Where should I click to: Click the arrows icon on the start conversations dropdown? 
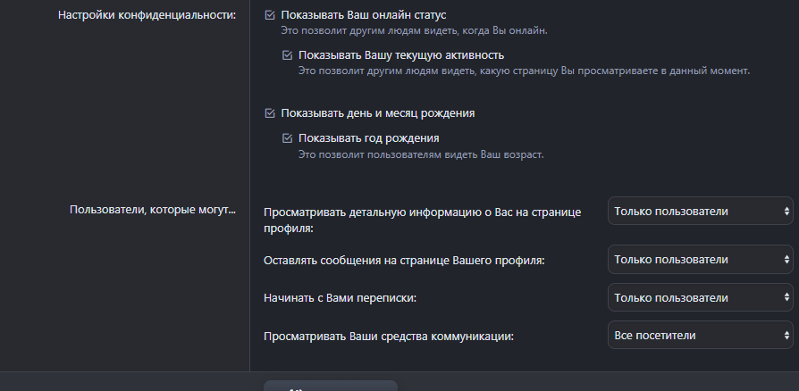pyautogui.click(x=786, y=297)
